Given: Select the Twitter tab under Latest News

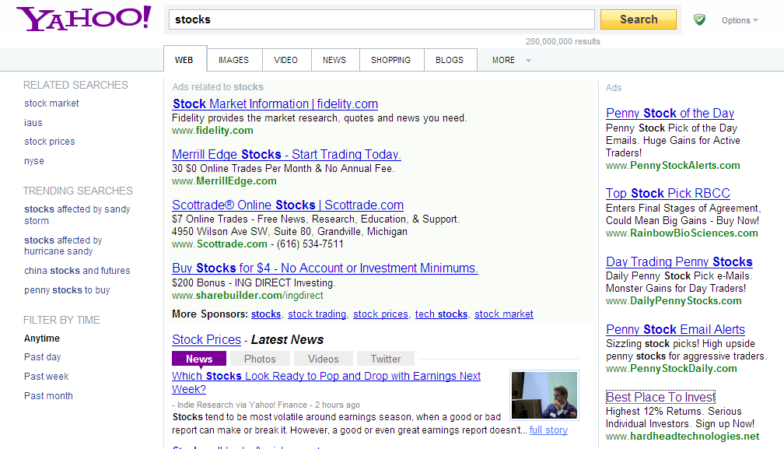Looking at the screenshot, I should pos(385,359).
